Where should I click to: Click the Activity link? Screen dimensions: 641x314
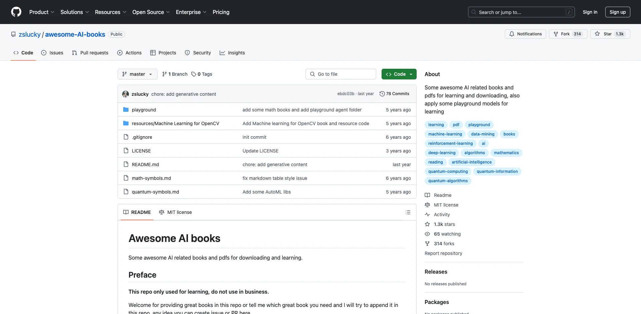click(x=437, y=215)
